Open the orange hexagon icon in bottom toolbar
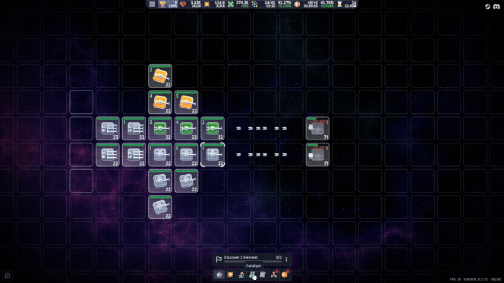The height and width of the screenshot is (283, 504). pyautogui.click(x=285, y=275)
